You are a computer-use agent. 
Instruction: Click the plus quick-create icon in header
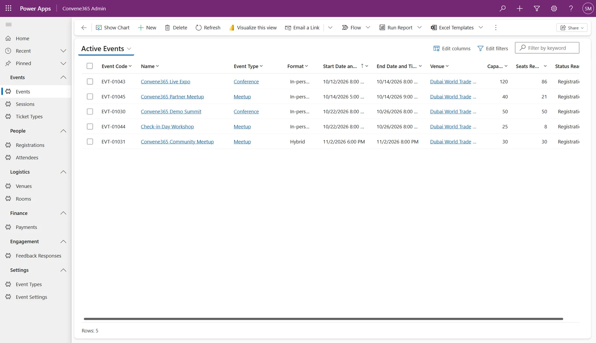(520, 8)
